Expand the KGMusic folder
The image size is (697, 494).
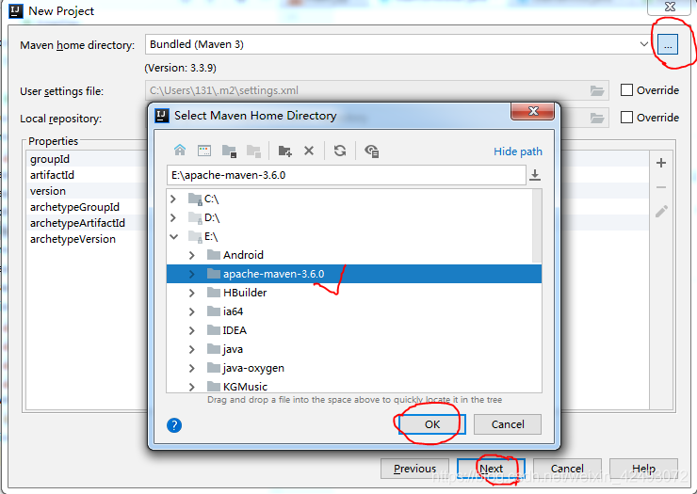point(191,387)
